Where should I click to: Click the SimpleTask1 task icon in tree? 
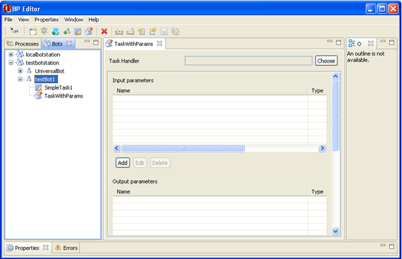pos(39,88)
